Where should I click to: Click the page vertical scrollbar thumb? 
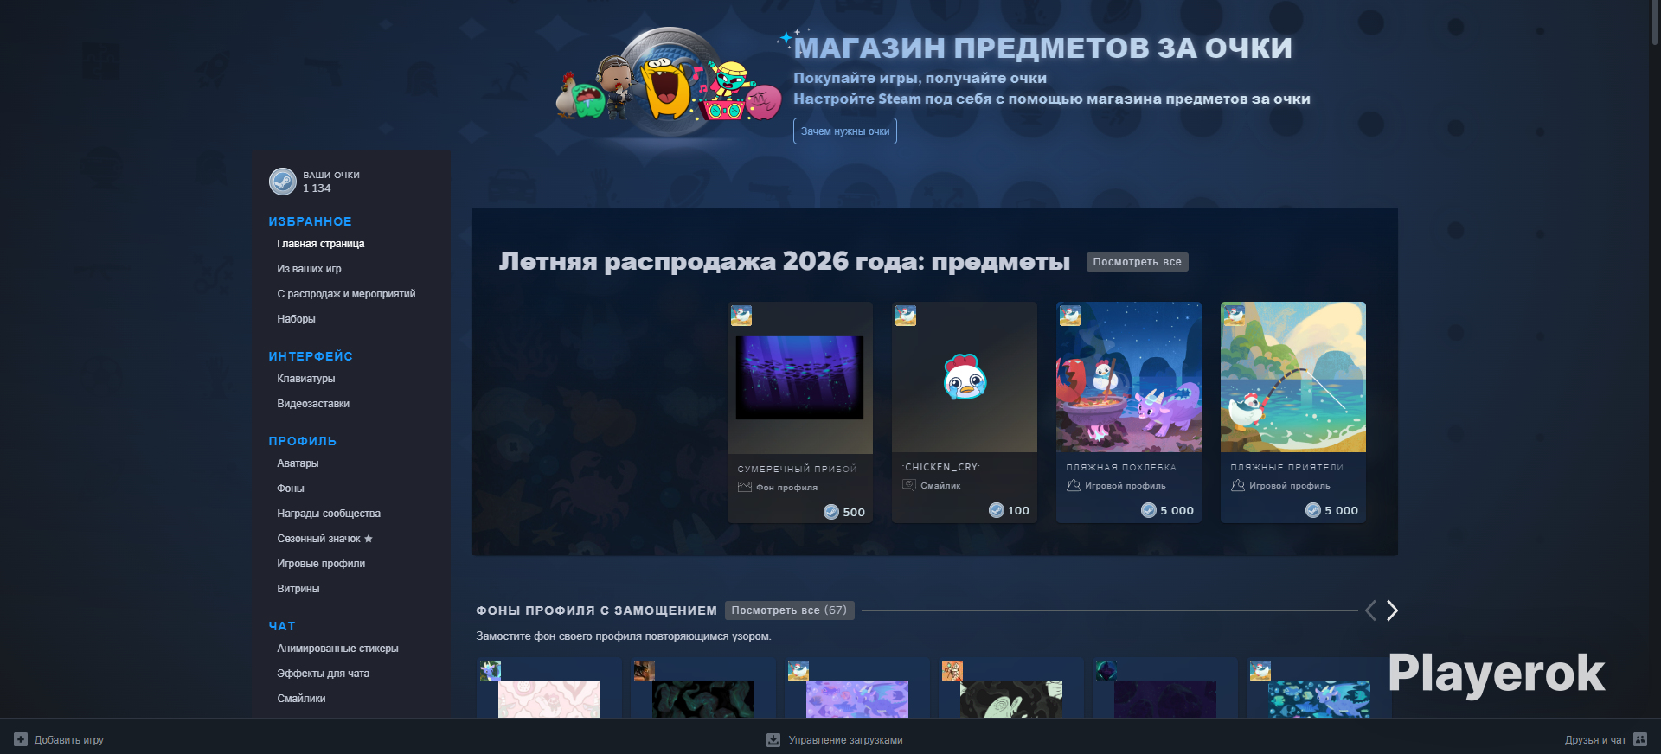[1655, 22]
